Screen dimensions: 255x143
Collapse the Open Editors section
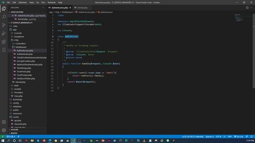[17, 12]
